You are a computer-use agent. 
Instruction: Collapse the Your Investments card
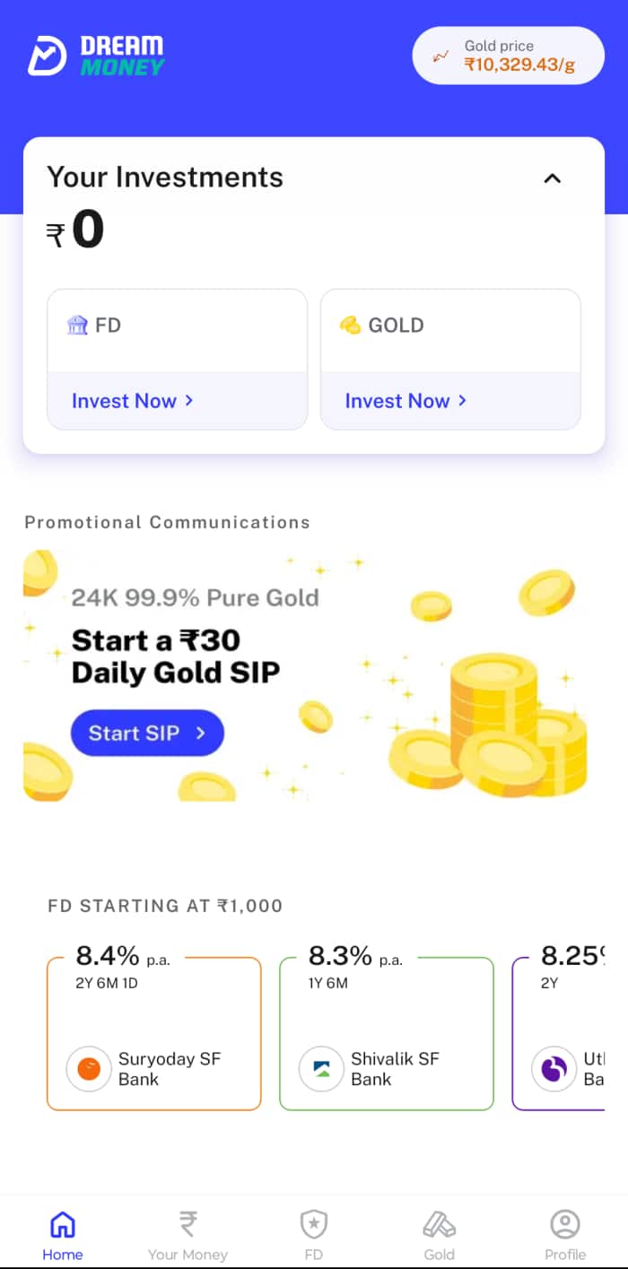pyautogui.click(x=553, y=178)
